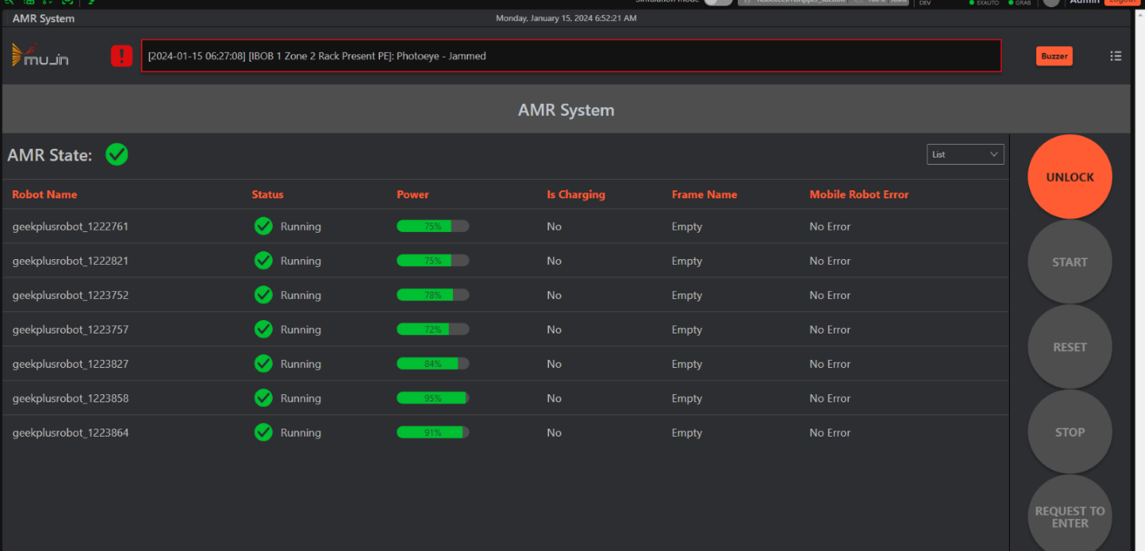Click status check icon for geekplusrobot_1223827

click(263, 364)
